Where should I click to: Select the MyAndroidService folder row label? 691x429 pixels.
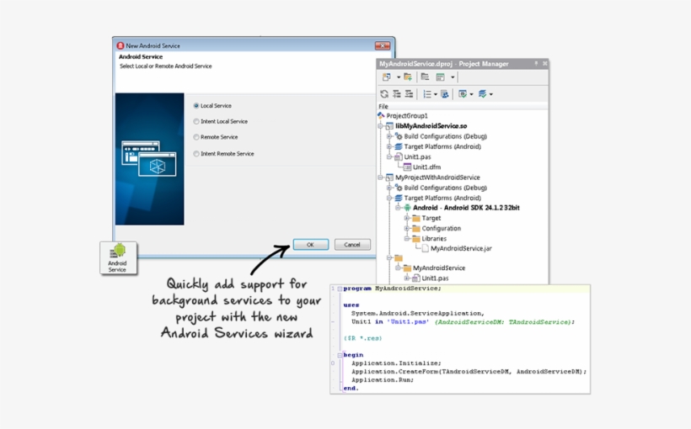[439, 268]
